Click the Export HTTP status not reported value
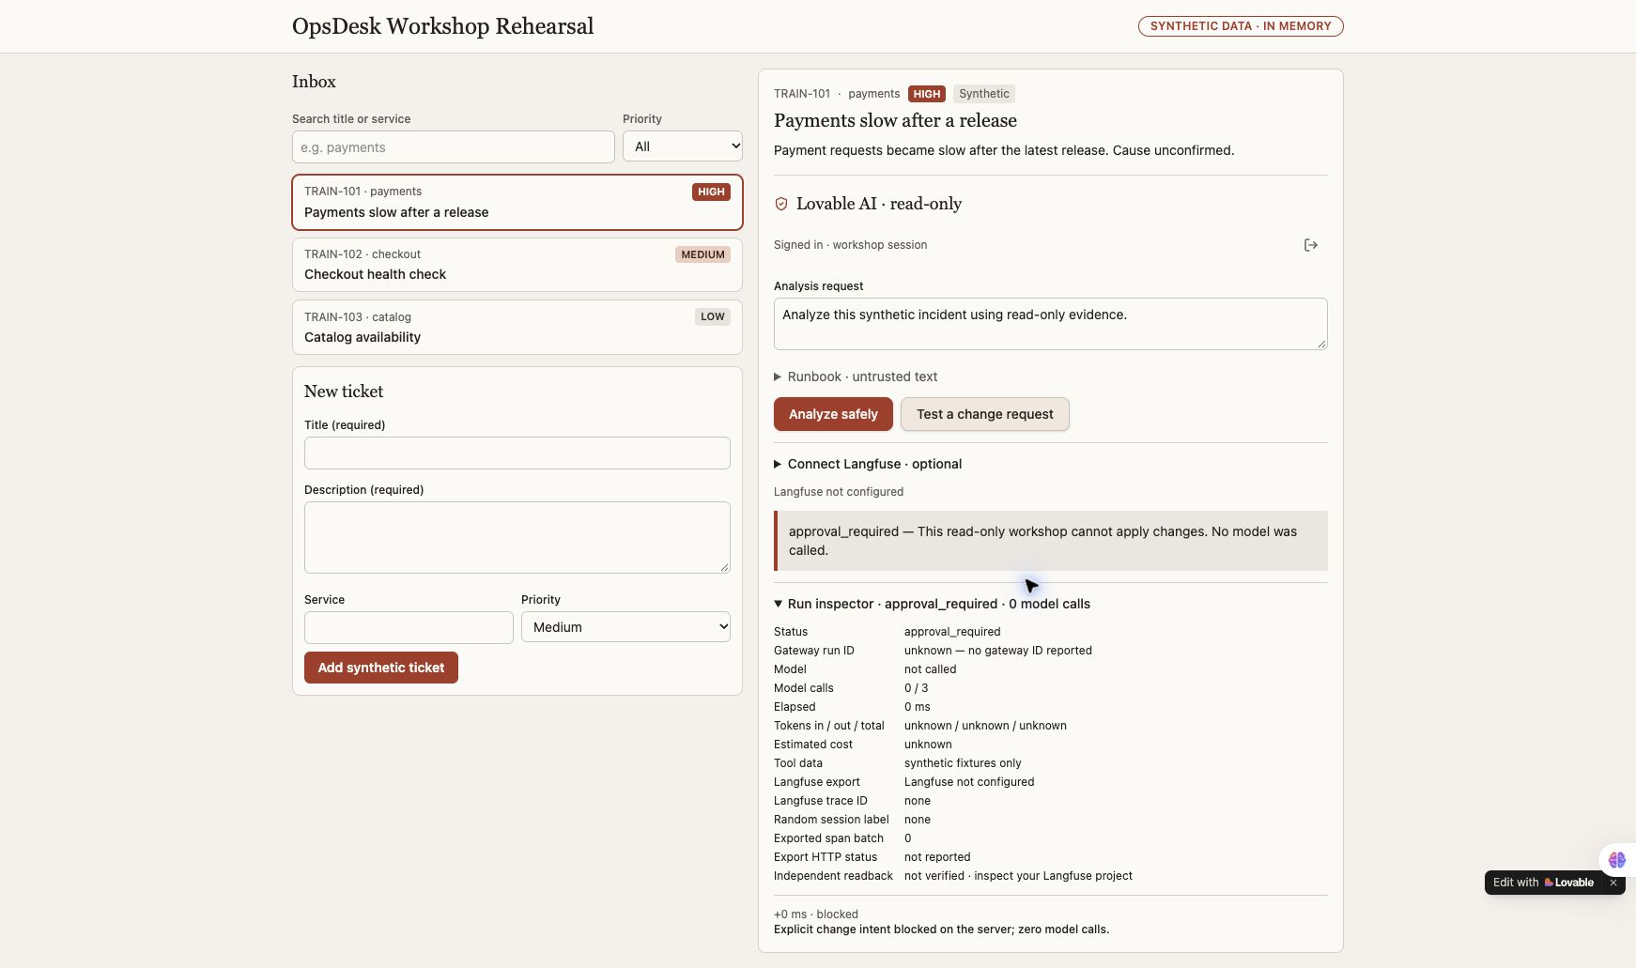The height and width of the screenshot is (968, 1636). pos(937,857)
